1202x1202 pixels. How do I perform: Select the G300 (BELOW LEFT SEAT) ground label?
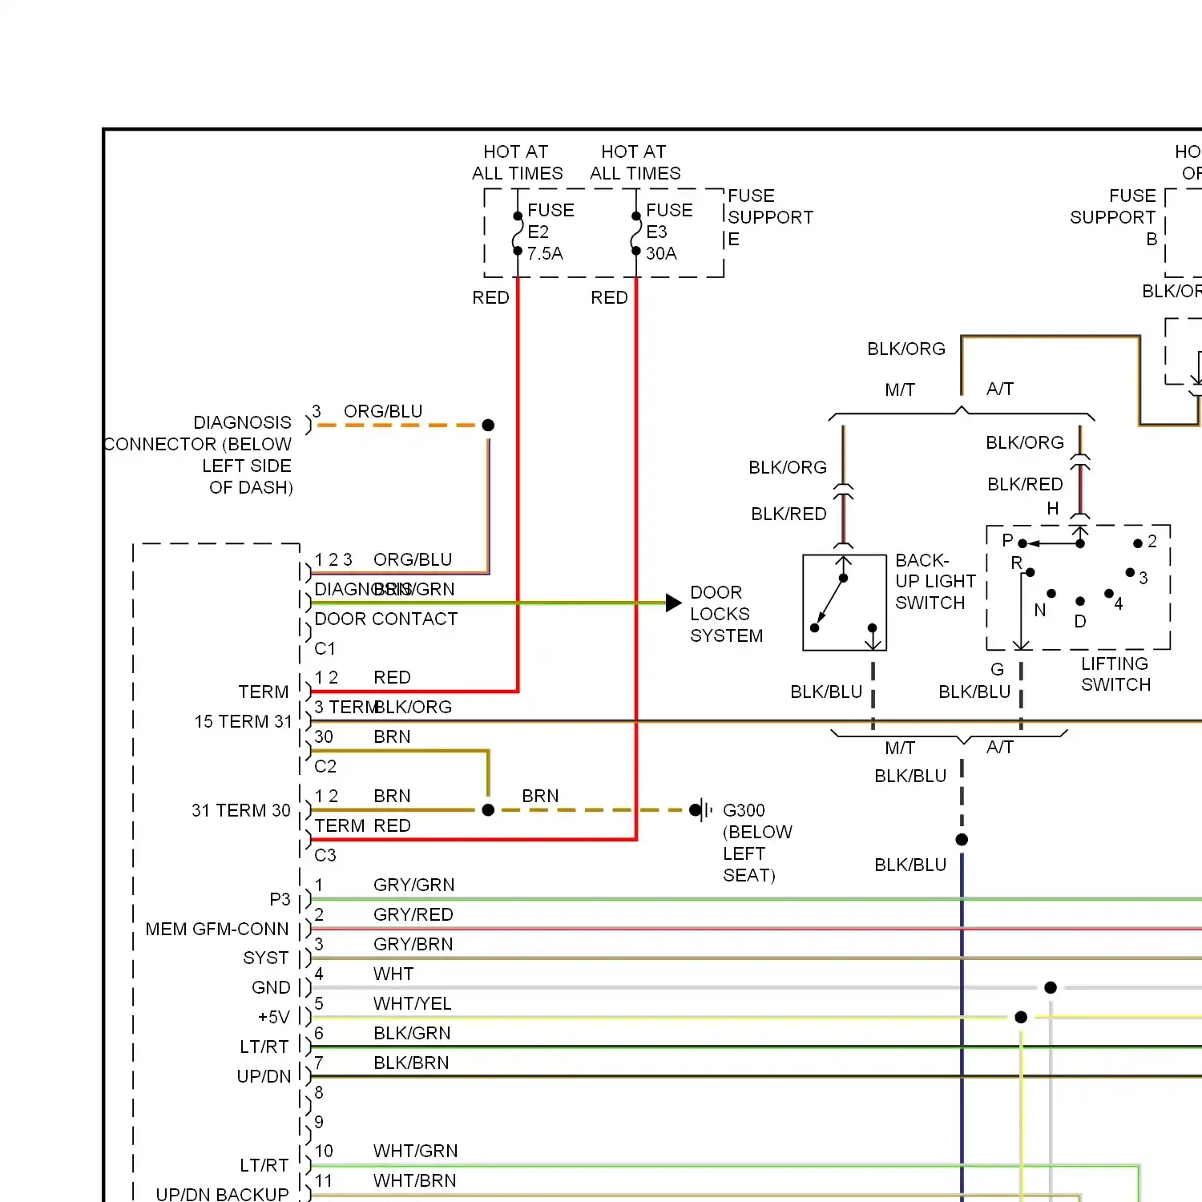click(x=757, y=842)
